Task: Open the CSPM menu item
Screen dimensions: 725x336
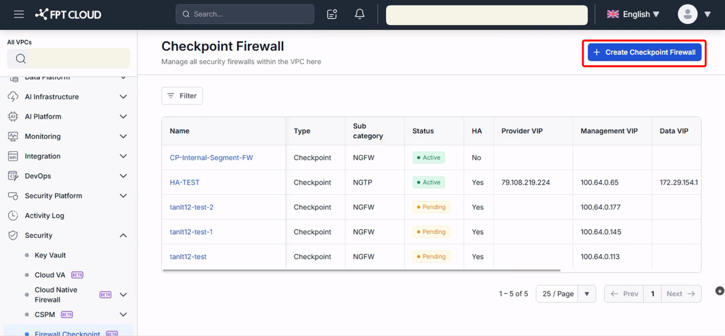Action: tap(45, 314)
